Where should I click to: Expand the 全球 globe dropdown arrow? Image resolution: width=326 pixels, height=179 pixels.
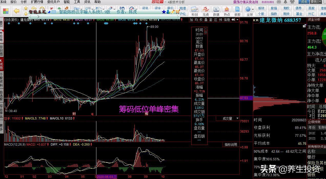click(253, 9)
